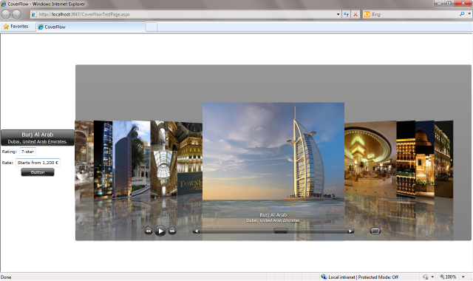Click the Bing search magnifier icon
The height and width of the screenshot is (281, 473).
[462, 14]
